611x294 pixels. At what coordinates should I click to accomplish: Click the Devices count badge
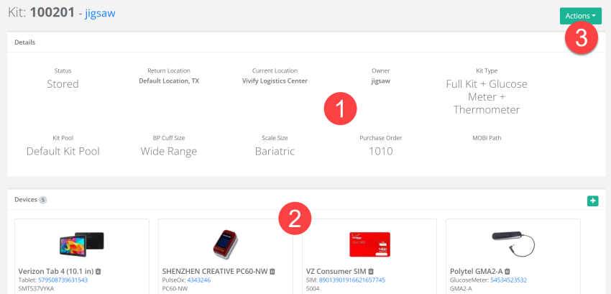coord(42,200)
